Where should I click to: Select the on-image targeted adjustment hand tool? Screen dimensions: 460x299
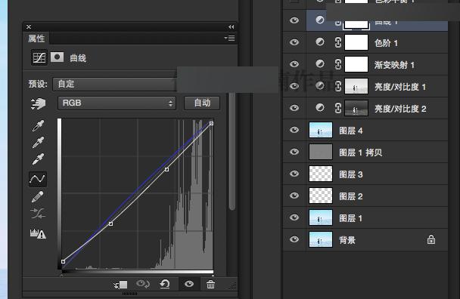tap(38, 103)
